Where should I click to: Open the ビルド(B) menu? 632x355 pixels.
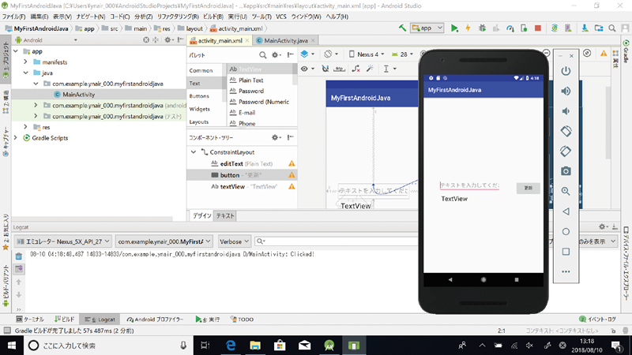point(213,17)
